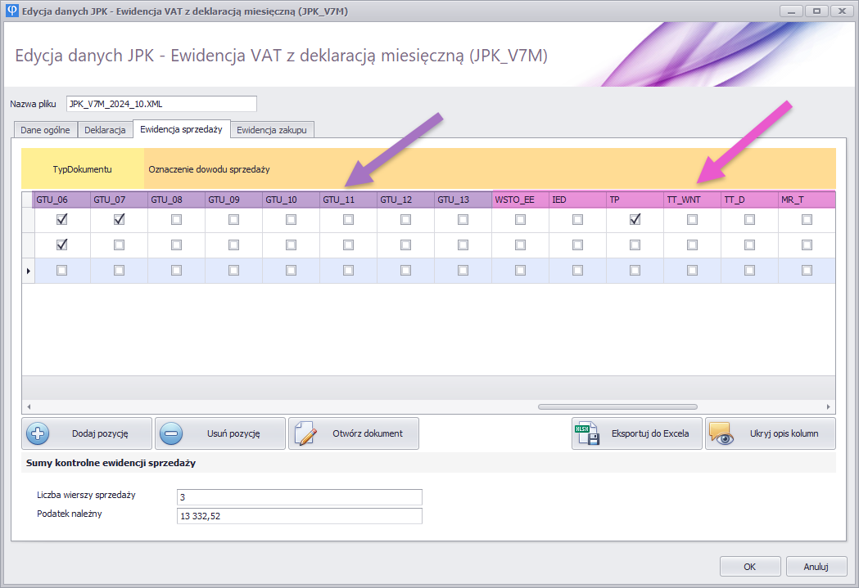859x588 pixels.
Task: Click the horizontal scrollbar thumb
Action: point(617,406)
